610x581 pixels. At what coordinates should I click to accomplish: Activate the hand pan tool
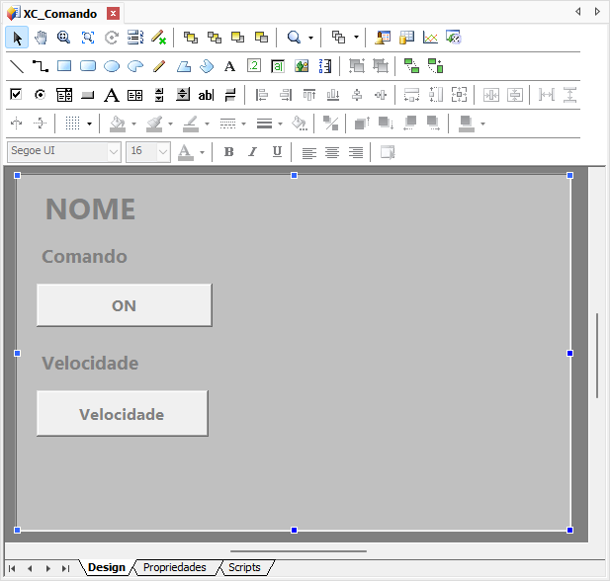click(41, 38)
